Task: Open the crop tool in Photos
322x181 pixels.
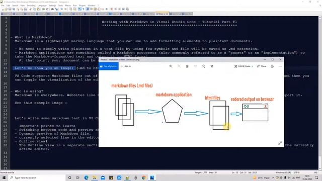Action: click(212, 66)
